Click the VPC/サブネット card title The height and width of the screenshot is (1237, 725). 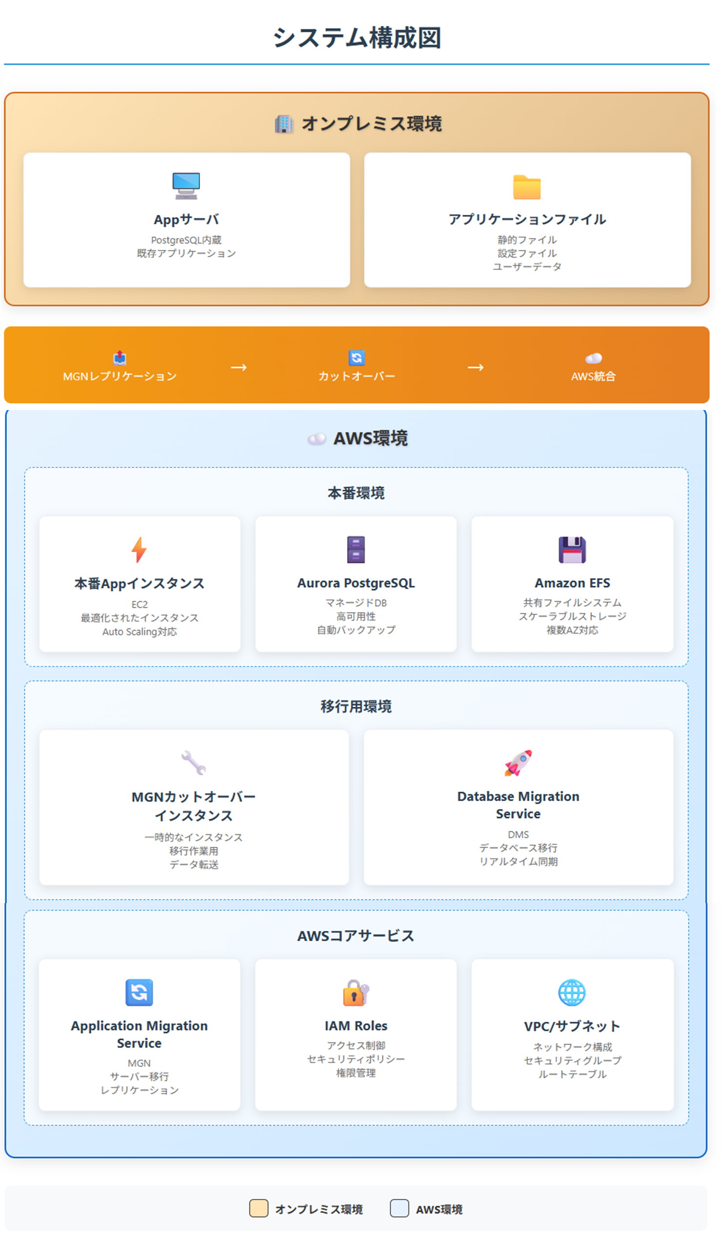pos(572,1027)
